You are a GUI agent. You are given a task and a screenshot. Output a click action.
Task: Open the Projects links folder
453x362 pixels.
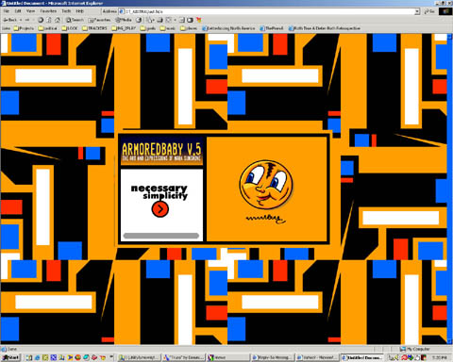point(24,28)
